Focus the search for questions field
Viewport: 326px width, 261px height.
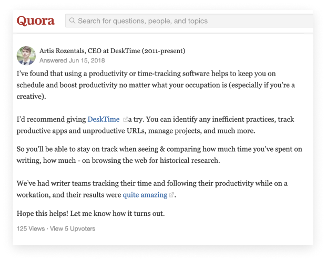click(189, 21)
